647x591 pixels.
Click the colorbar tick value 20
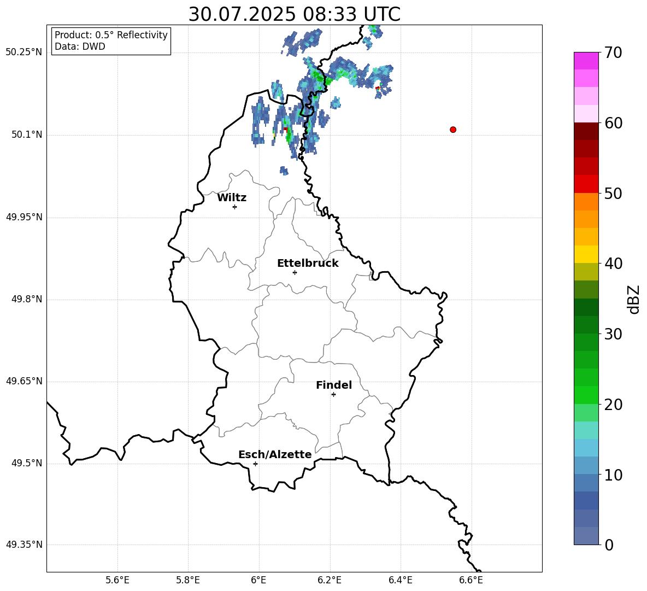[613, 405]
